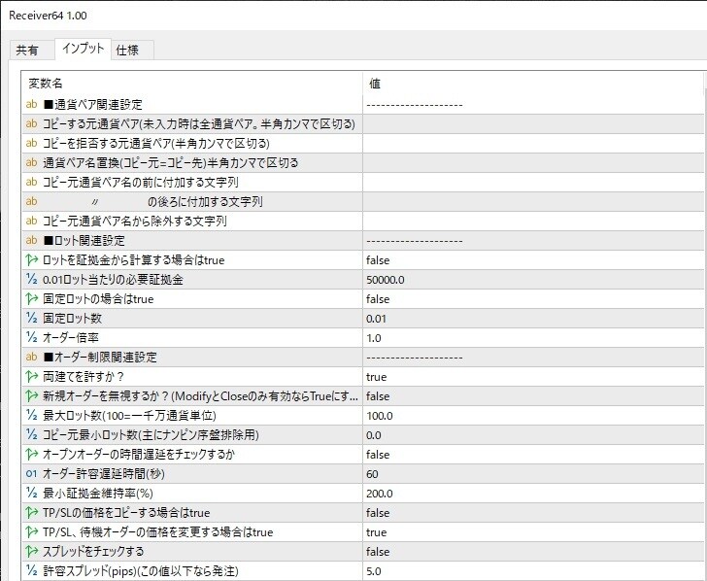Click the bool icon beside スプレッドをチェックする
707x581 pixels.
click(31, 551)
